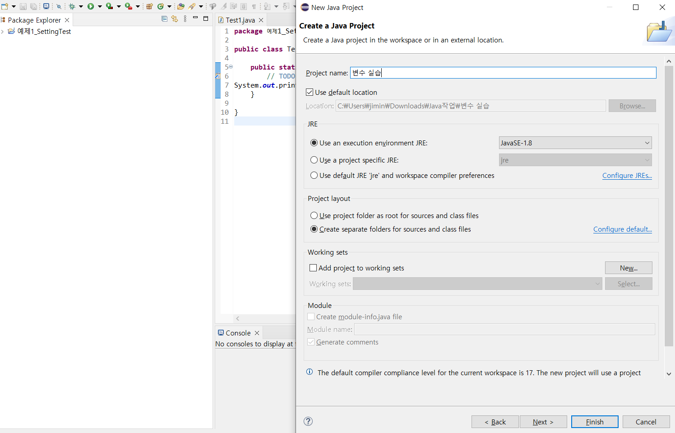Click the editor horizontal scroll left arrow

(238, 318)
